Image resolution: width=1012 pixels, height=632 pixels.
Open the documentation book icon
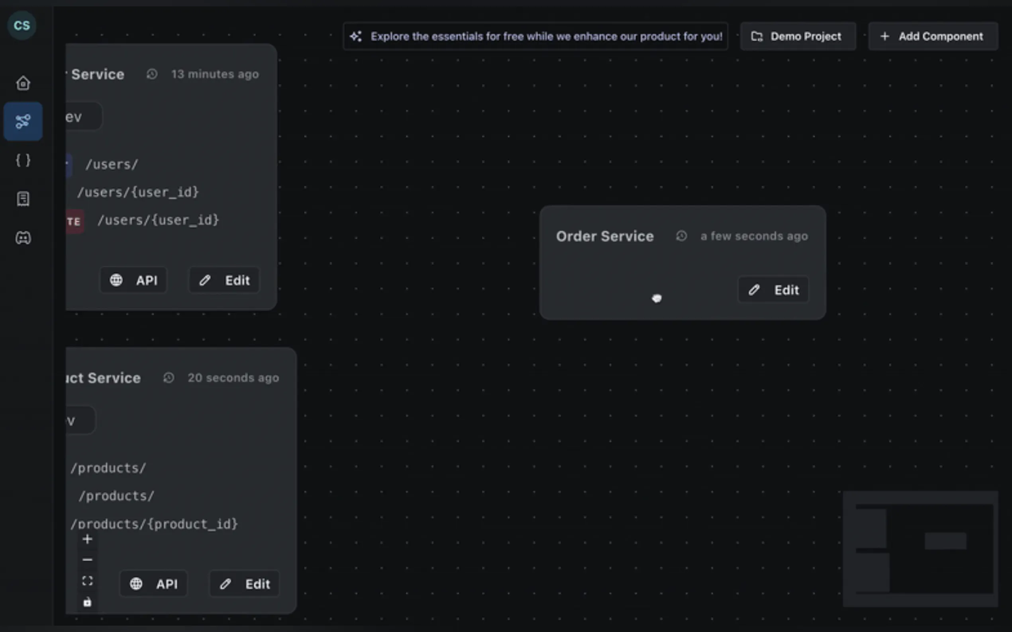click(23, 199)
